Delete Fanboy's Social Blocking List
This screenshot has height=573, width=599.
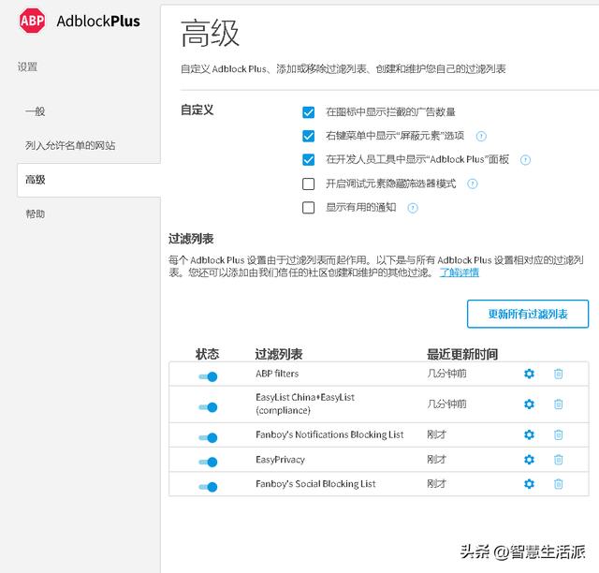pyautogui.click(x=559, y=484)
